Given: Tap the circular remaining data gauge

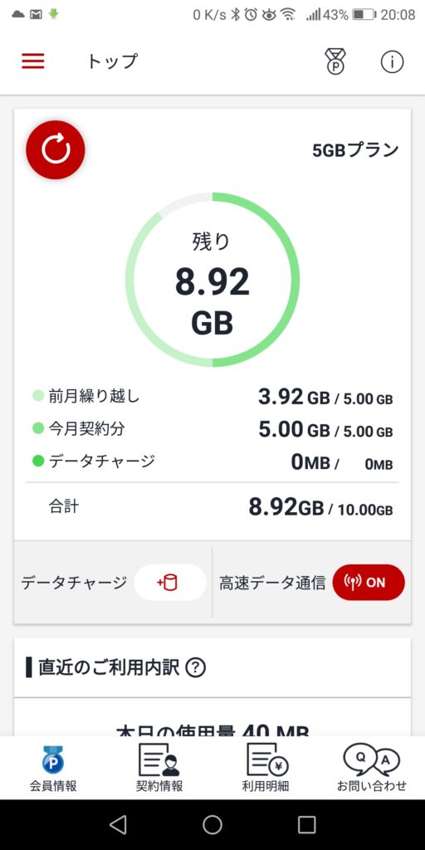Looking at the screenshot, I should tap(212, 280).
